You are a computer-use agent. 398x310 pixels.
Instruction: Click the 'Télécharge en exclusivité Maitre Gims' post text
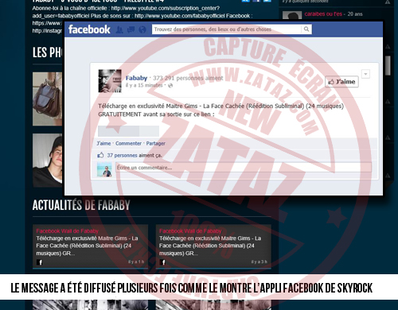tap(220, 110)
